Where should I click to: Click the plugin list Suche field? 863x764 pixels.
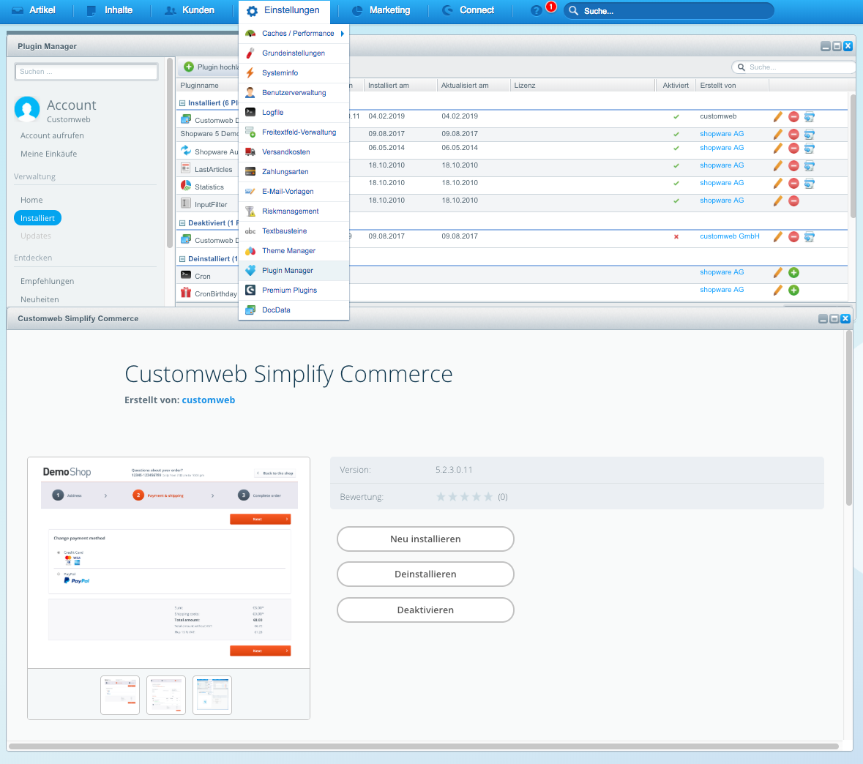coord(793,67)
